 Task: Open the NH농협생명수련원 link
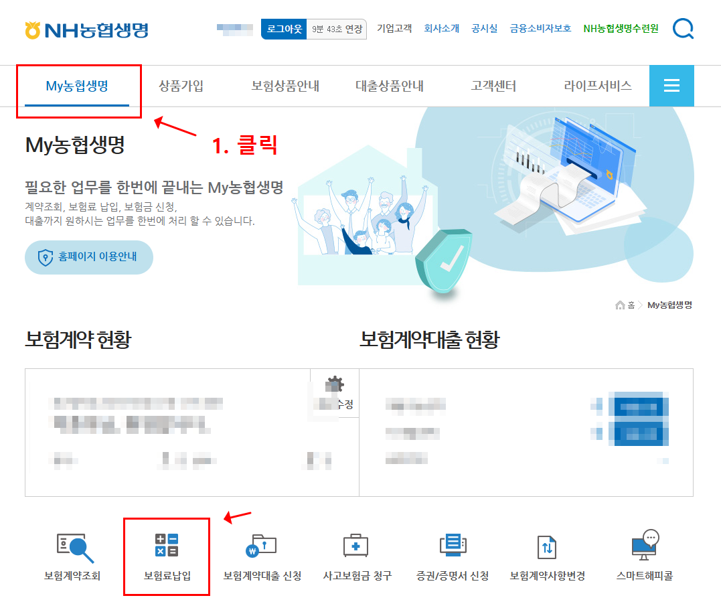tap(621, 29)
